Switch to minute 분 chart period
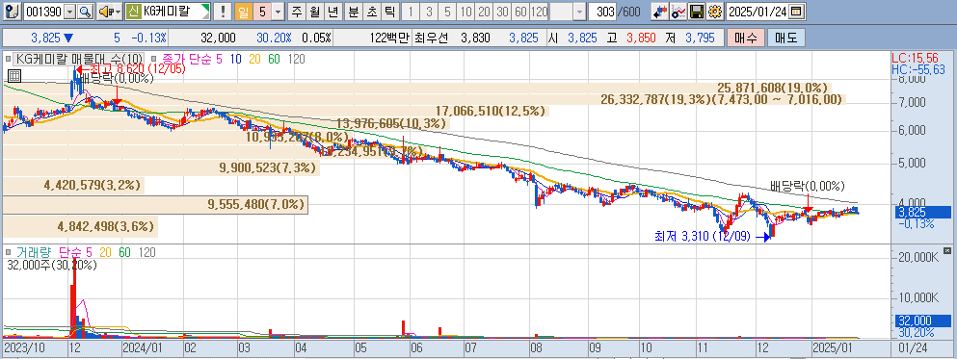This screenshot has height=359, width=957. click(x=354, y=12)
